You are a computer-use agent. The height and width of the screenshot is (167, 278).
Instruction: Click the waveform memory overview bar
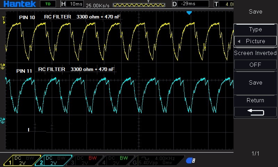[x=139, y=5]
